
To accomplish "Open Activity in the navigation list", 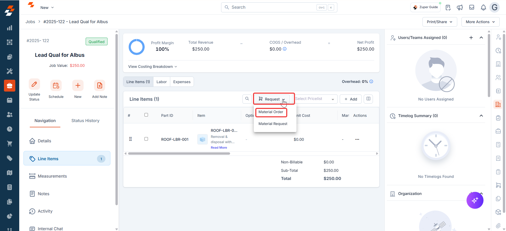I will (67, 211).
